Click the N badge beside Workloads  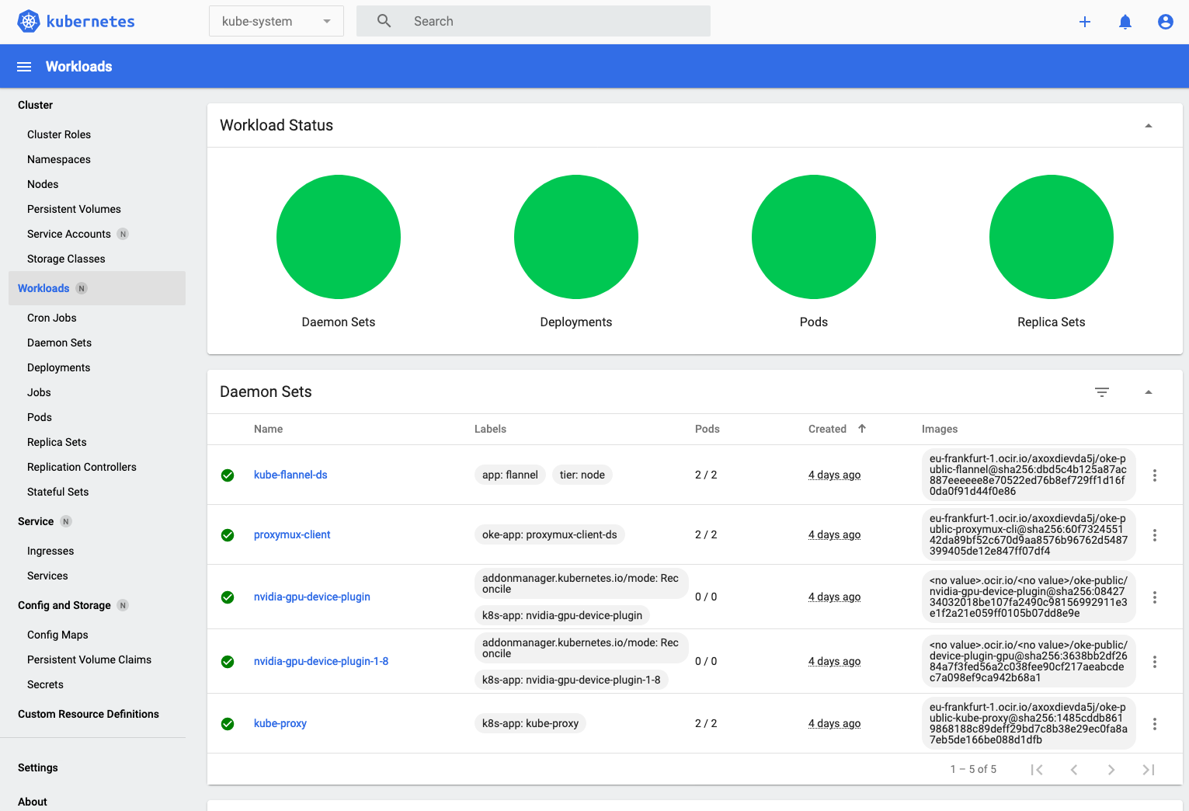tap(82, 288)
